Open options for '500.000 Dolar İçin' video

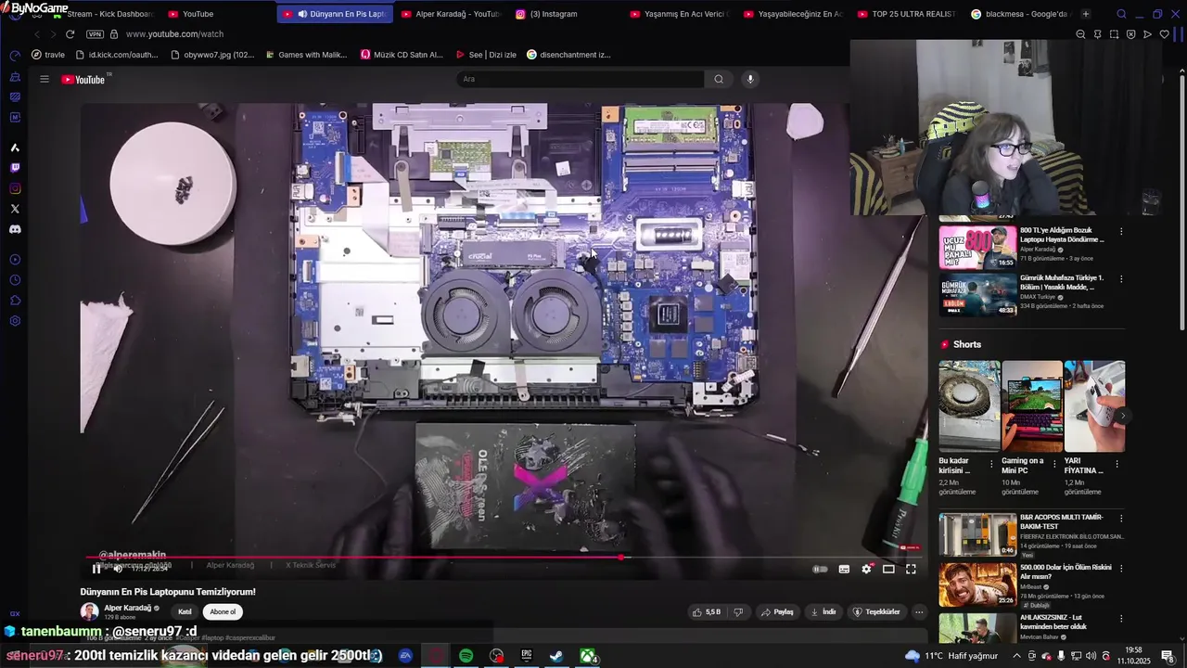point(1121,568)
